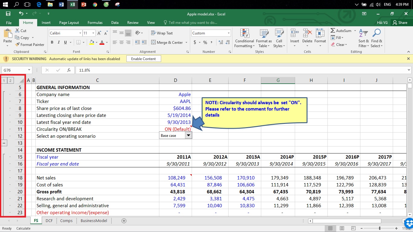Open Cell Styles gallery
The width and height of the screenshot is (413, 232).
[x=279, y=38]
